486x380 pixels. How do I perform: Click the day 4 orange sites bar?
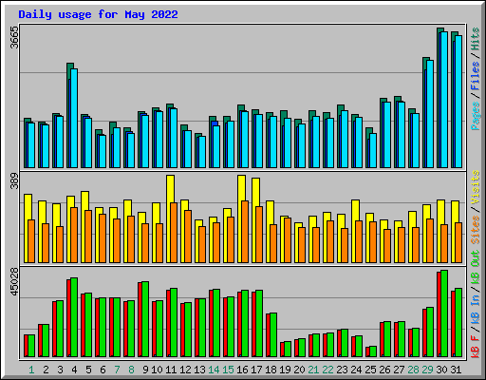[74, 235]
